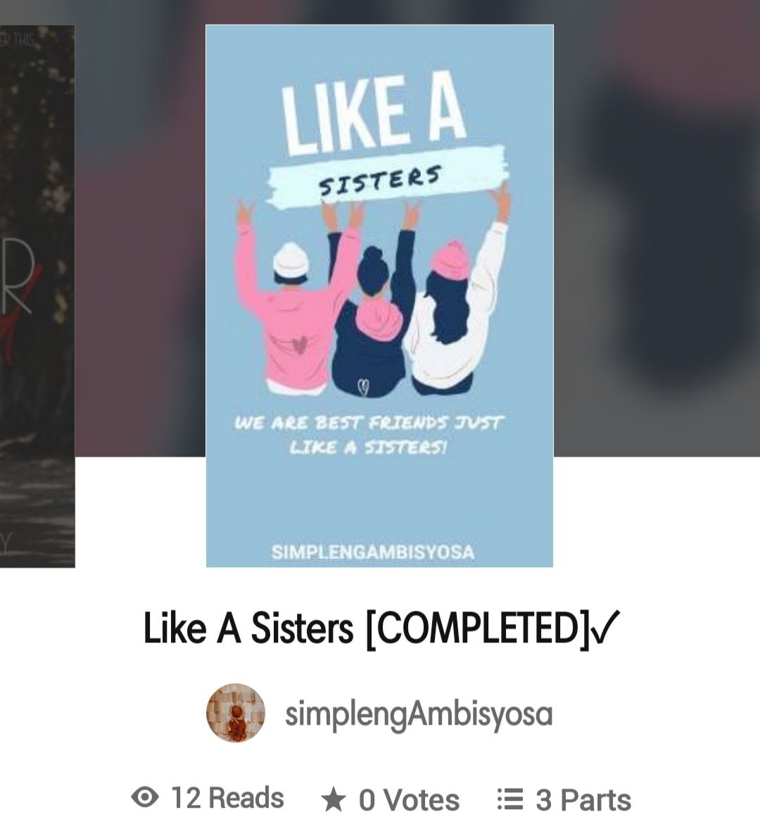Click the list icon beside 3 Parts

click(x=510, y=799)
